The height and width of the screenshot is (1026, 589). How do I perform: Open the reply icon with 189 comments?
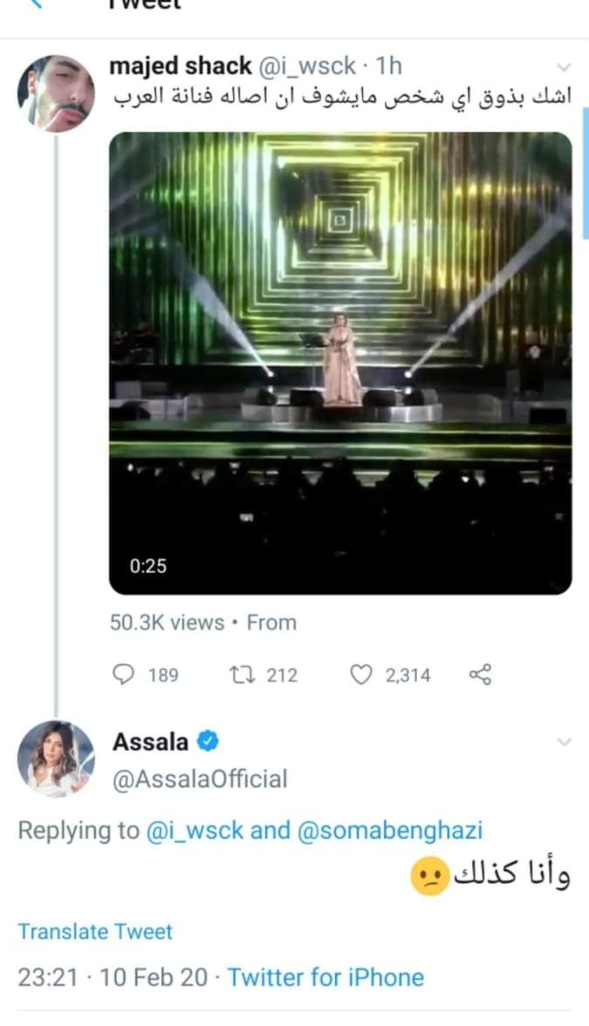(124, 675)
